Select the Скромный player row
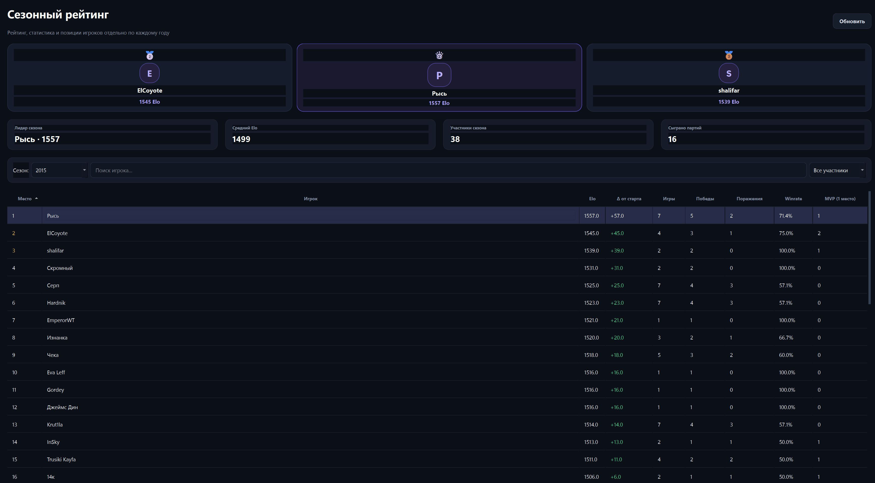The width and height of the screenshot is (875, 483). coord(437,268)
